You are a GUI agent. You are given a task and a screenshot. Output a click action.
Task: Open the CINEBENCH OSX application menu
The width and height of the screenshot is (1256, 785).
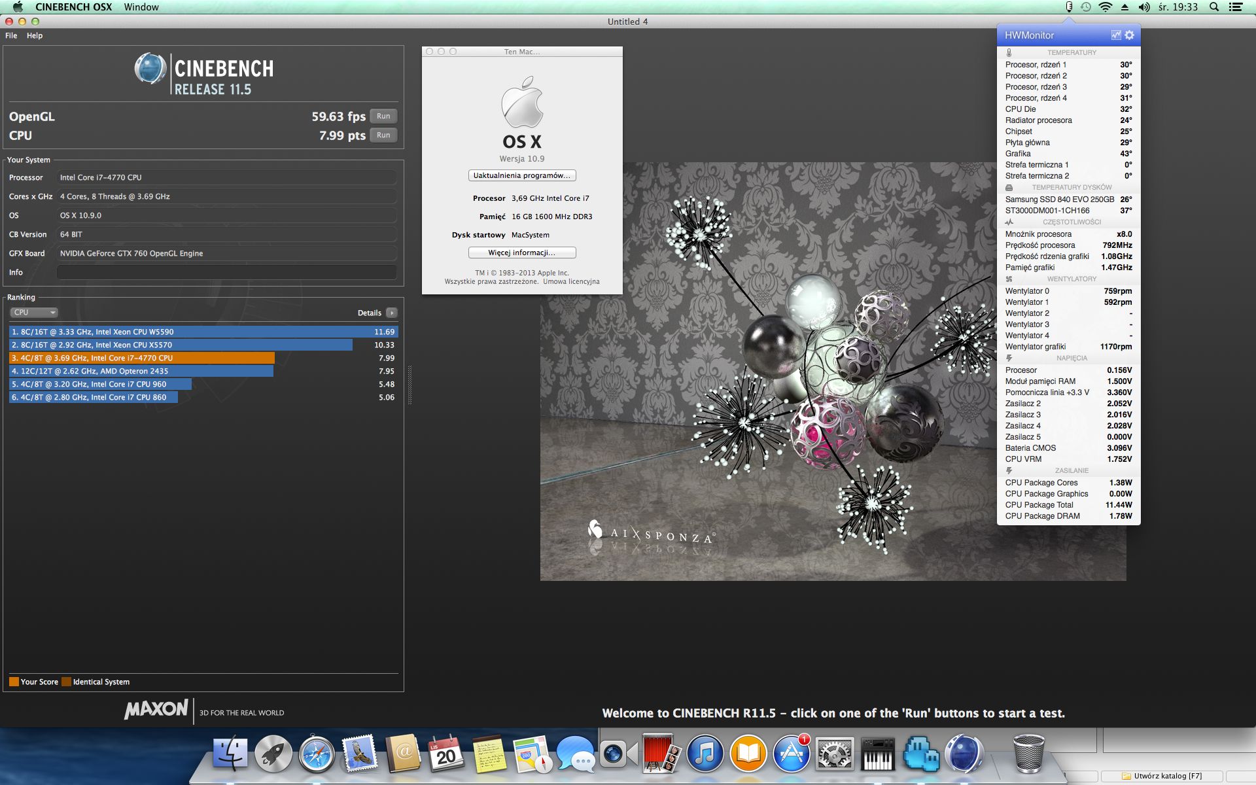pyautogui.click(x=74, y=7)
